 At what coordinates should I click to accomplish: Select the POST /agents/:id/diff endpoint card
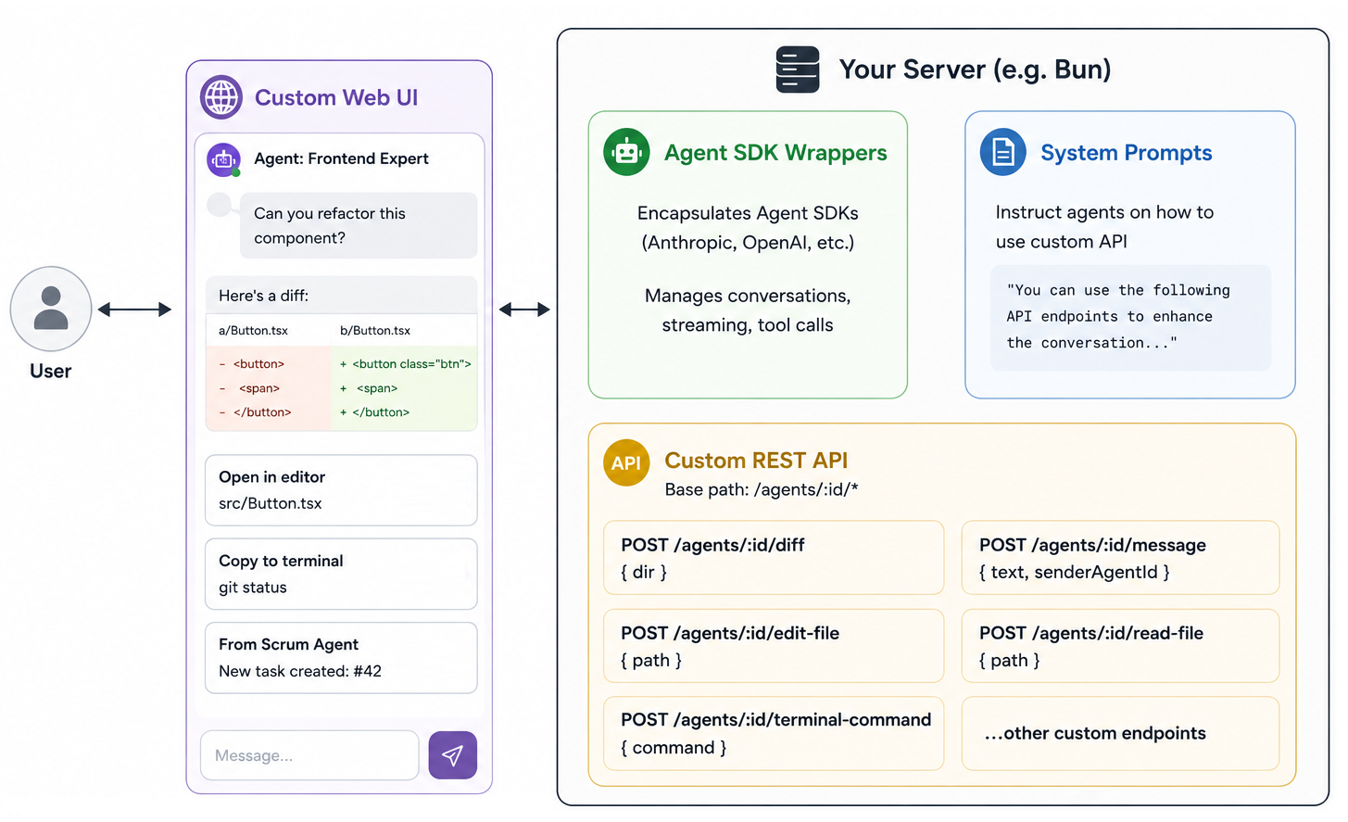point(774,558)
